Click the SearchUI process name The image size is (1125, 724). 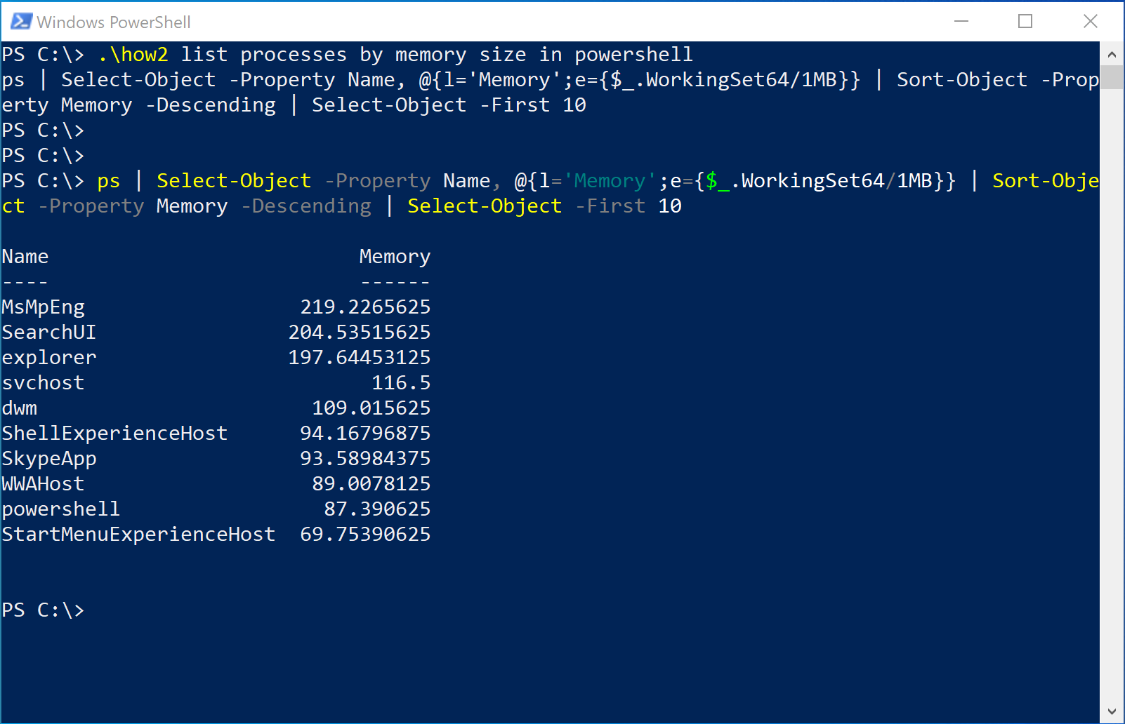tap(48, 333)
